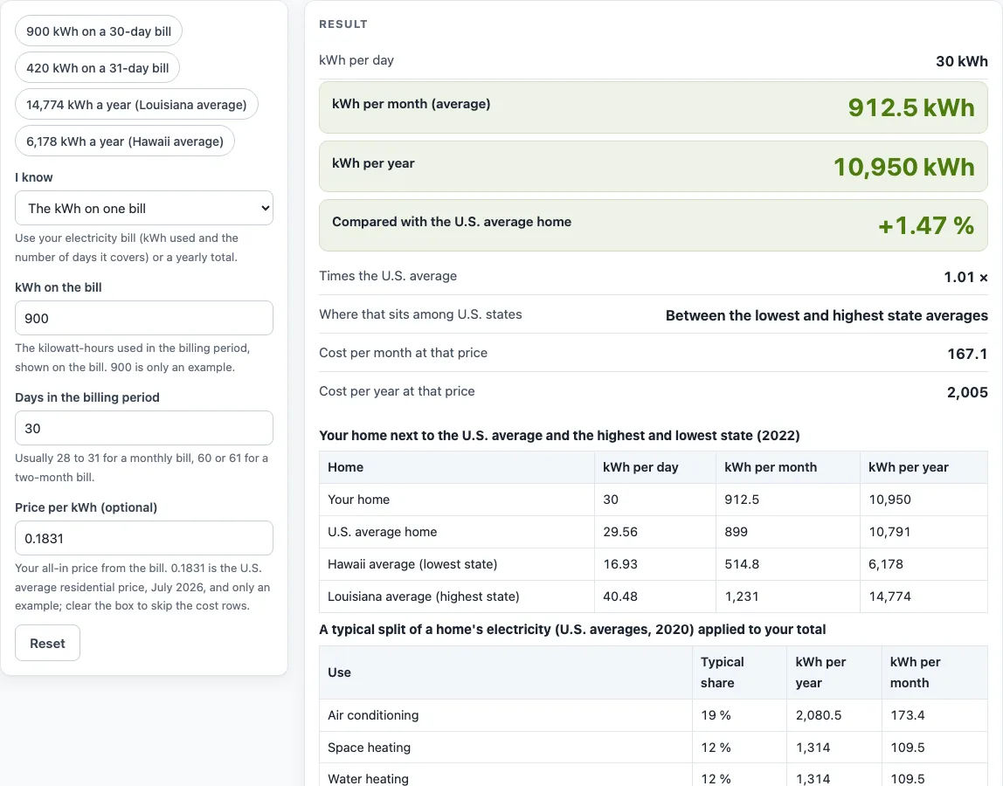
Task: Pick the 6,178 kWh Hawaii average preset
Action: pyautogui.click(x=125, y=141)
